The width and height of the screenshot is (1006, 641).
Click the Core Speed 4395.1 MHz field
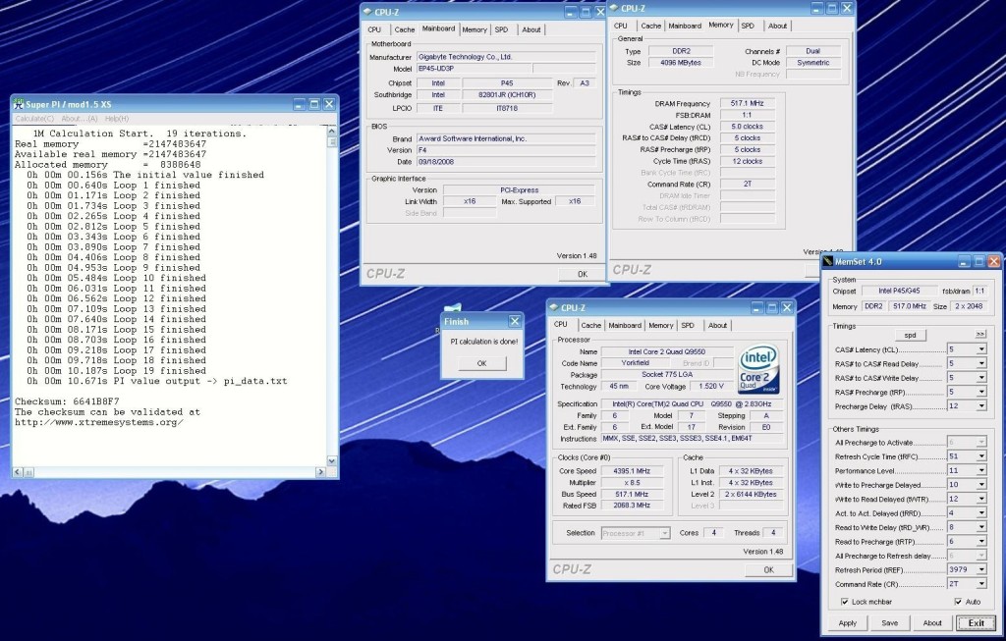point(632,471)
